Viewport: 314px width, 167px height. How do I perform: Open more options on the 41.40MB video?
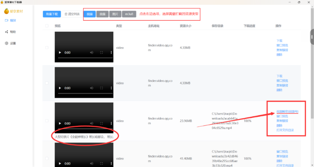pos(111,163)
